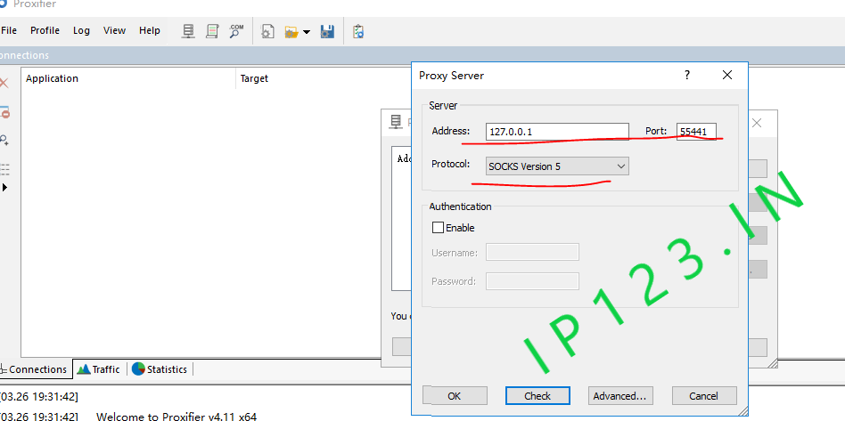Click the Port input field

pyautogui.click(x=696, y=132)
